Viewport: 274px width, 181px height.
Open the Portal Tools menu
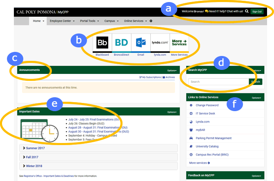tap(89, 21)
